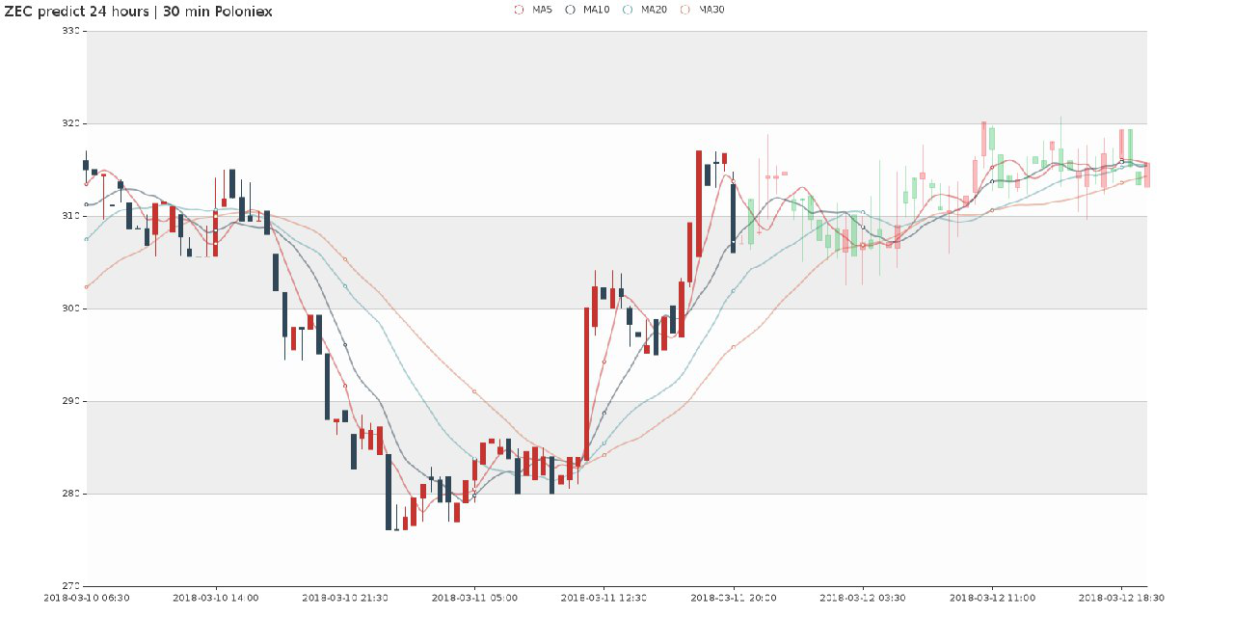Select the 2018-03-12 03:30 time label

tap(863, 598)
